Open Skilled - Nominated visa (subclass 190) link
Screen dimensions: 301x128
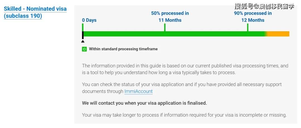pyautogui.click(x=35, y=12)
